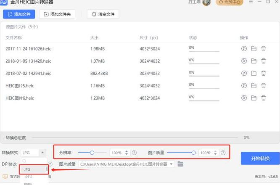Click the 状态 column header

193,38
